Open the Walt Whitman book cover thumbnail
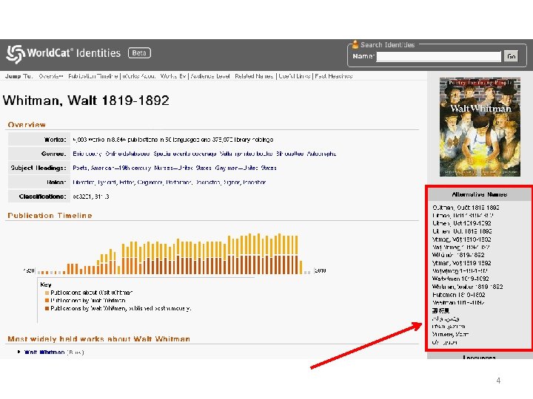Screen dimensions: 533x399 (x=480, y=127)
